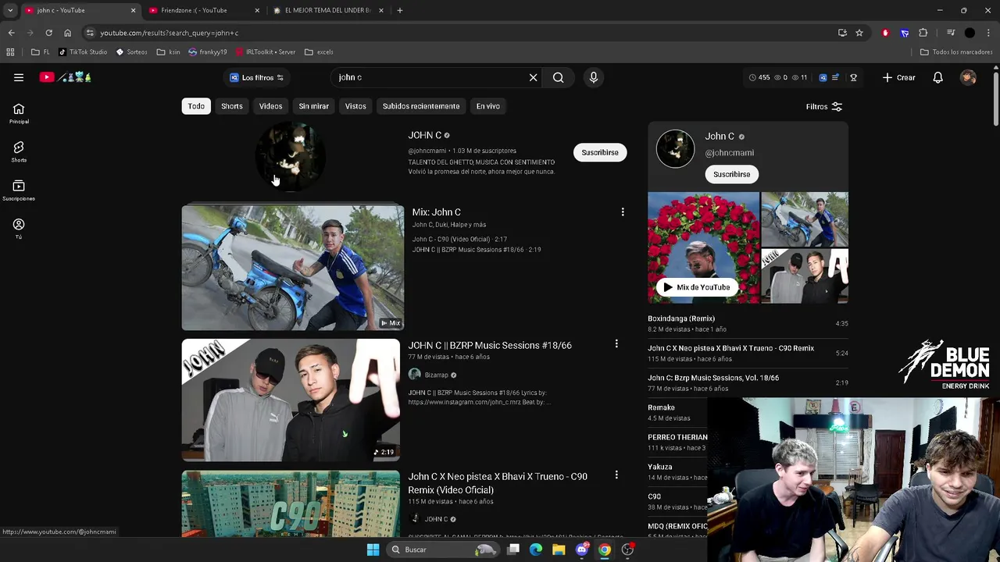Go back with browser back arrow
The image size is (1000, 562).
(11, 33)
